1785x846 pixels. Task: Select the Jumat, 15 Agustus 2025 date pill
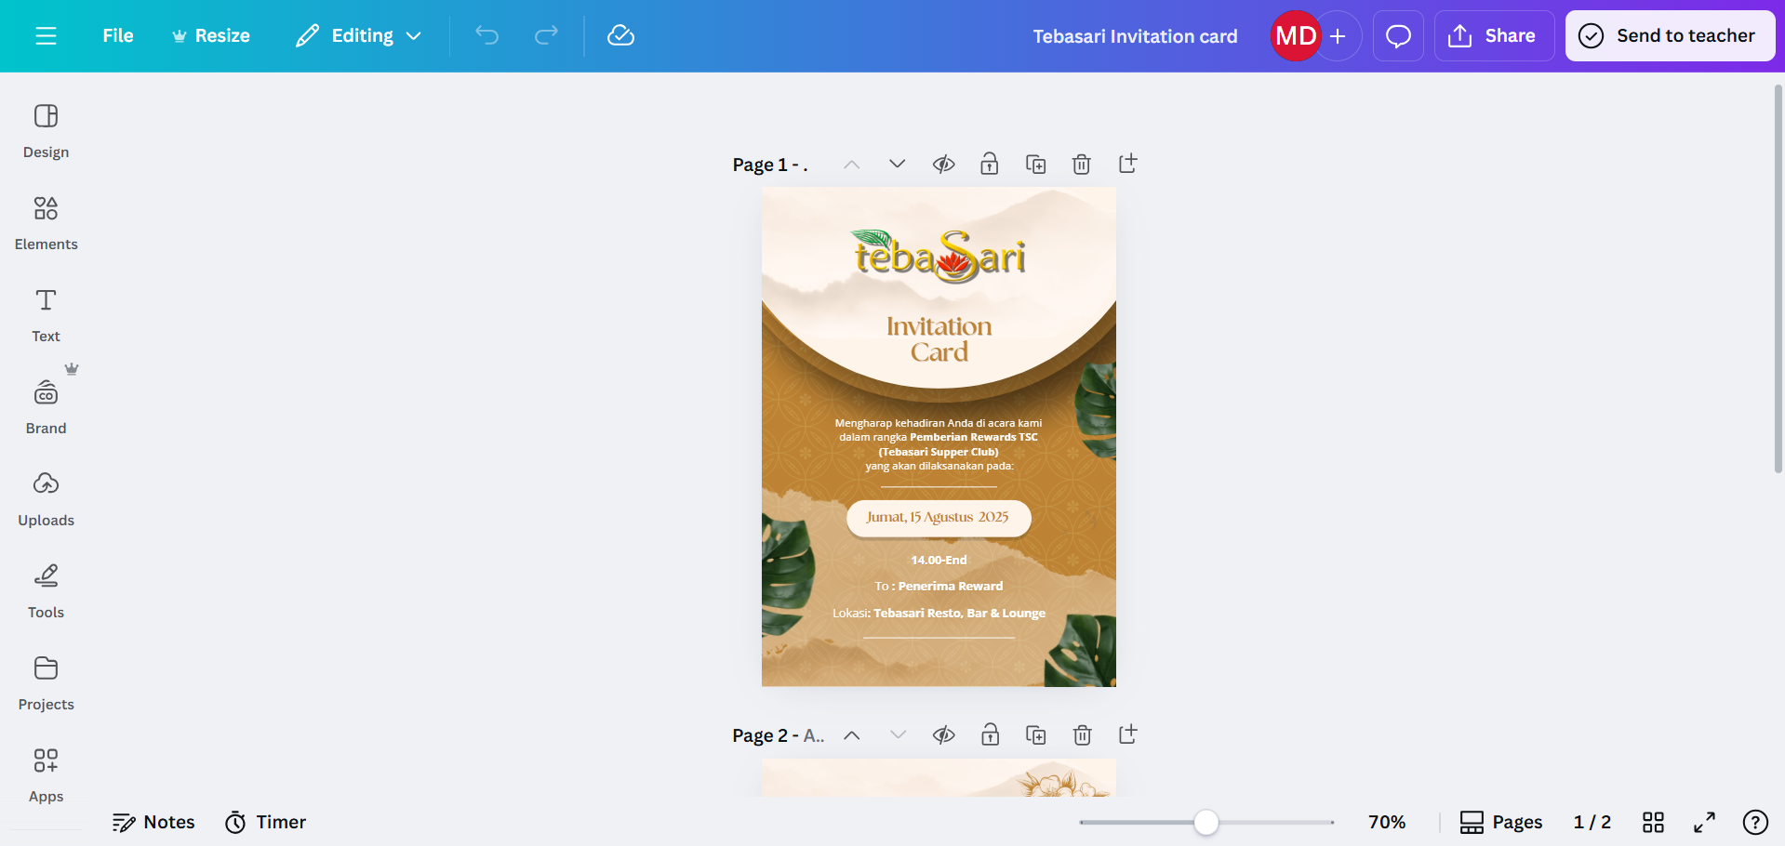939,518
